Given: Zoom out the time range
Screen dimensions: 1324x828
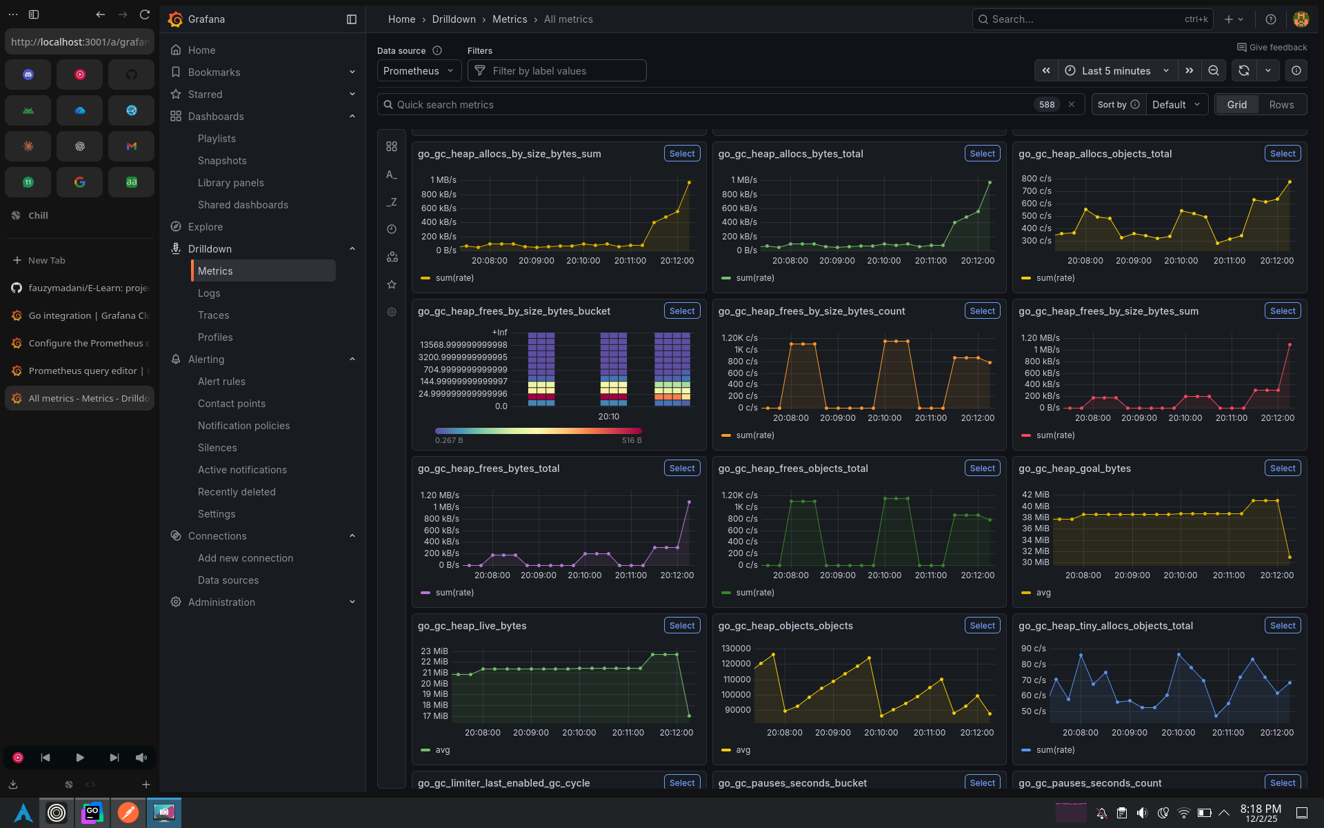Looking at the screenshot, I should [x=1214, y=70].
